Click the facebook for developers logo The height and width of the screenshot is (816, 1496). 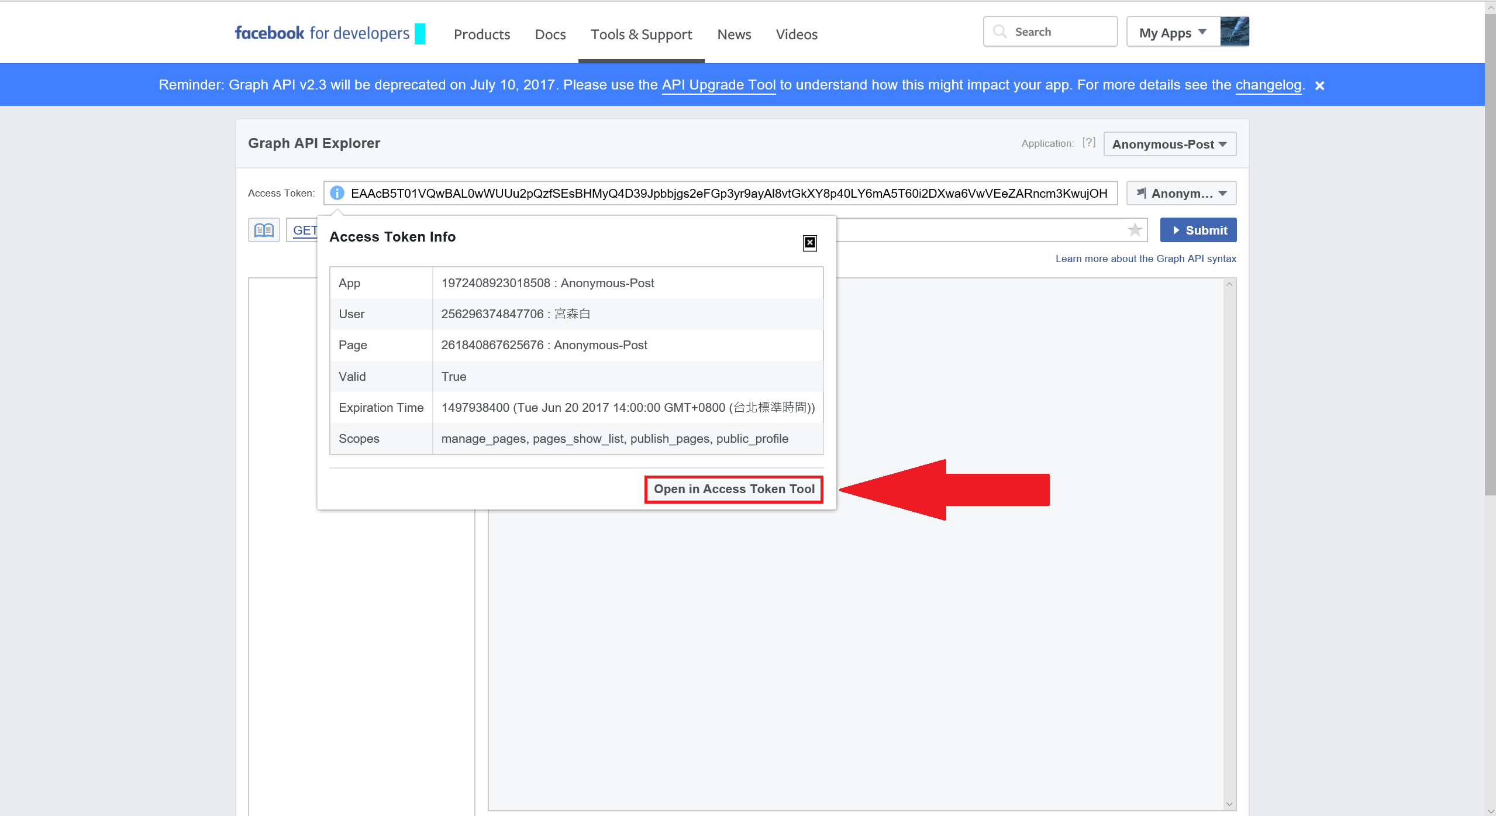point(322,33)
